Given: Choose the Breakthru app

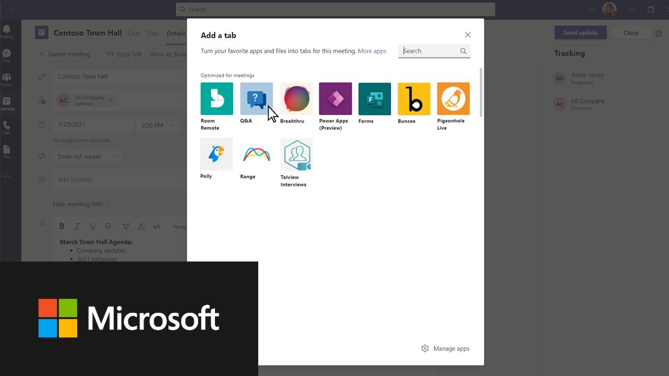Looking at the screenshot, I should pyautogui.click(x=296, y=99).
